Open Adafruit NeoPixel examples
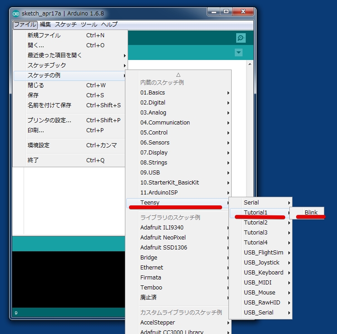This screenshot has height=334, width=337. click(x=178, y=237)
